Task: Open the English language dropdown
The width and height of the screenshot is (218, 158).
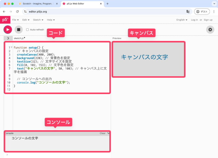Action: pyautogui.click(x=182, y=20)
